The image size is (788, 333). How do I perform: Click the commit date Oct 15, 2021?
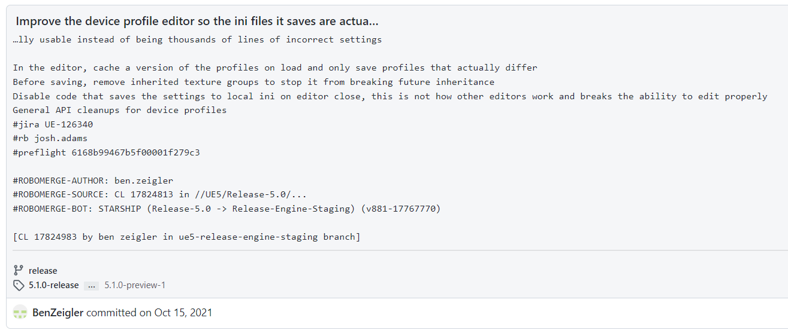183,313
